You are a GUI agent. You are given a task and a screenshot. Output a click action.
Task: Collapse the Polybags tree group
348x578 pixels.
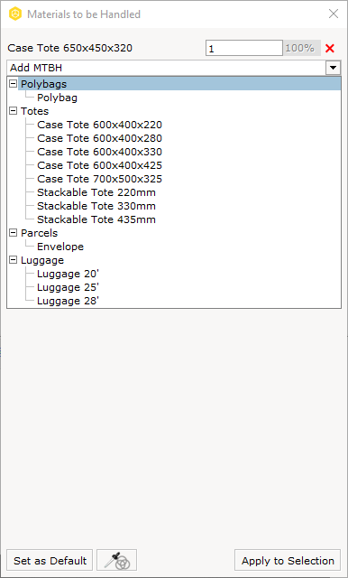pyautogui.click(x=13, y=84)
